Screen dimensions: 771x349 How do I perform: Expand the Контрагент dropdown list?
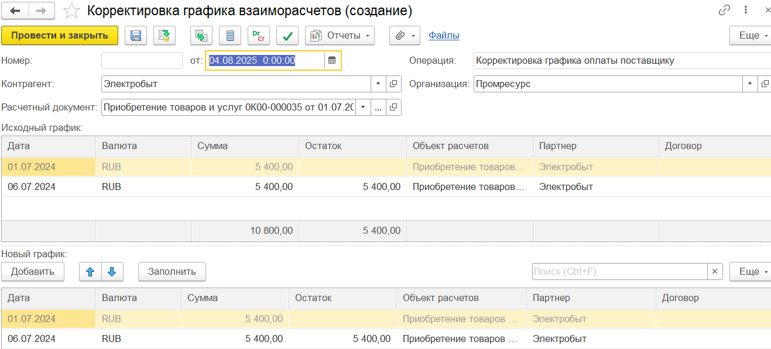coord(378,84)
